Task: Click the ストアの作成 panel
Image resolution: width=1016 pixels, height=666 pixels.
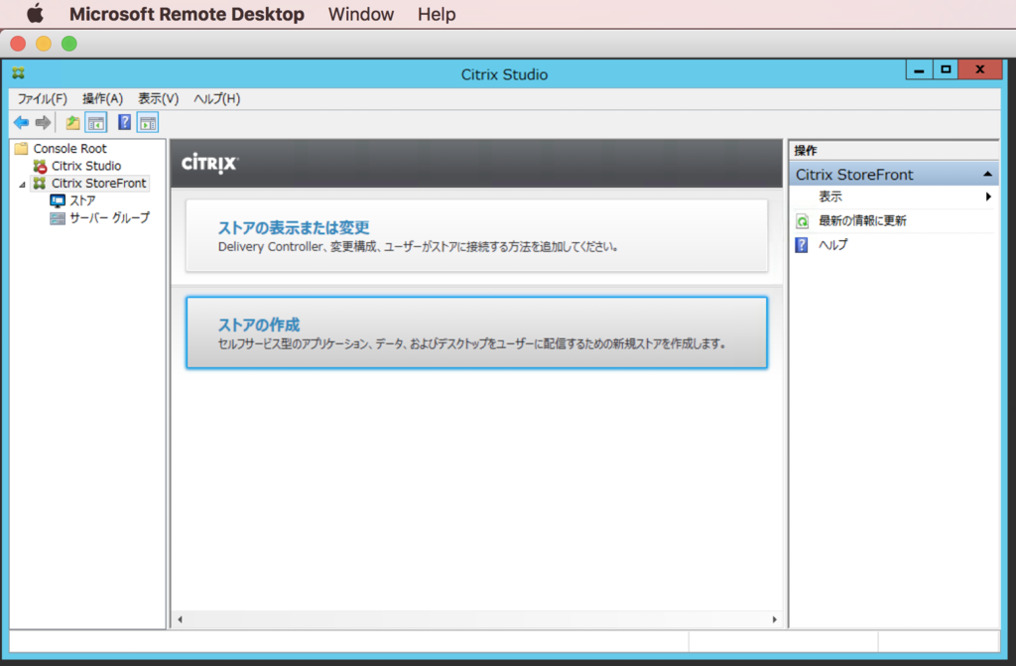Action: point(476,333)
